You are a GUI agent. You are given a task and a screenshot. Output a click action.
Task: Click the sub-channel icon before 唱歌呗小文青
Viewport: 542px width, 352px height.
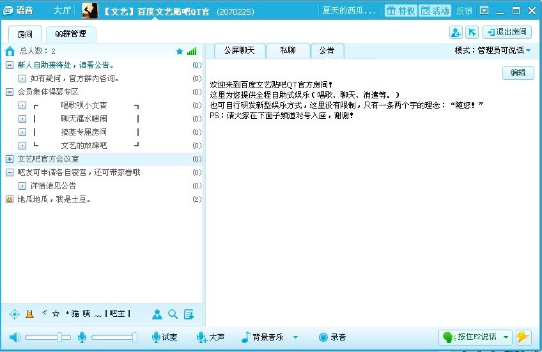click(22, 105)
